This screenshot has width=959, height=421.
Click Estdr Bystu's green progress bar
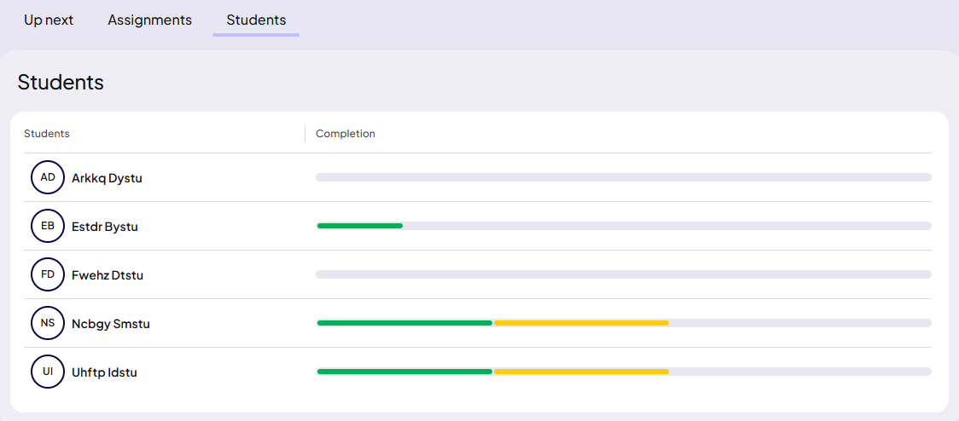click(x=359, y=226)
